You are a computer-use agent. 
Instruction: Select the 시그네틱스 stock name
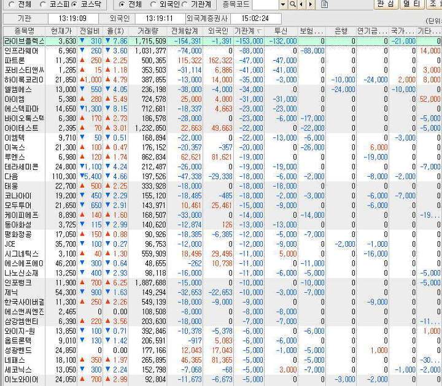point(21,253)
